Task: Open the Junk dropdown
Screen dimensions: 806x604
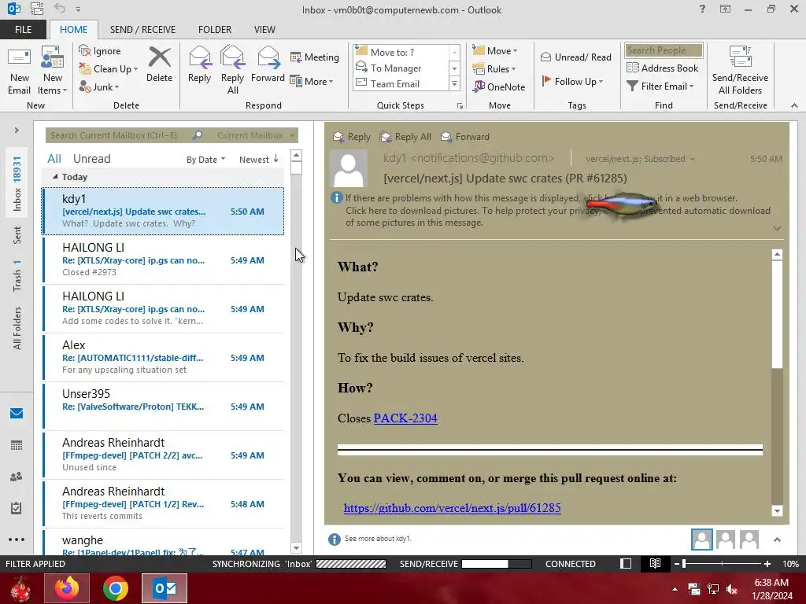Action: pyautogui.click(x=99, y=87)
